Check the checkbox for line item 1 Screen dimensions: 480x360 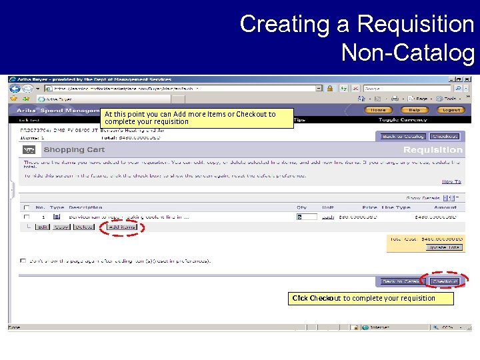tap(27, 217)
